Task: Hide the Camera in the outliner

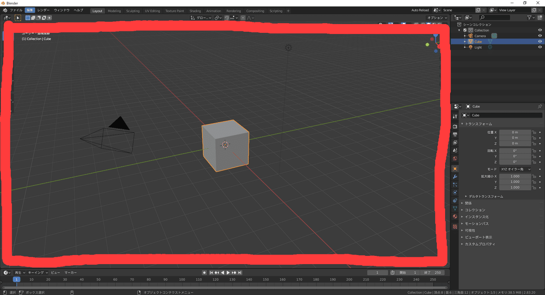Action: [540, 35]
